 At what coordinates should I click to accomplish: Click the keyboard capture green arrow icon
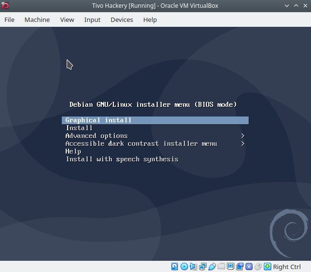(267, 267)
